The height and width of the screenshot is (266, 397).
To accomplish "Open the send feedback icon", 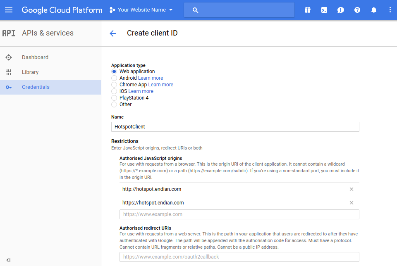I will [x=340, y=10].
